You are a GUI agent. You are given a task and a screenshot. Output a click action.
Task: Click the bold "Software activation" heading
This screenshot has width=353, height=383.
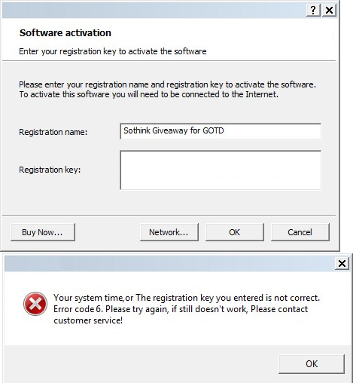point(65,33)
